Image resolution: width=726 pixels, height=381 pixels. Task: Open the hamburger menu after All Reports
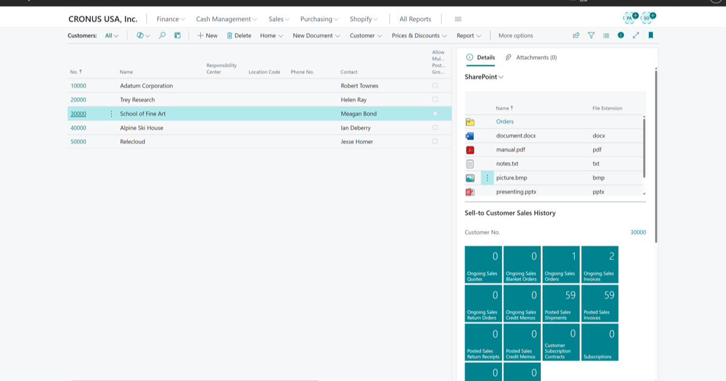pos(458,19)
